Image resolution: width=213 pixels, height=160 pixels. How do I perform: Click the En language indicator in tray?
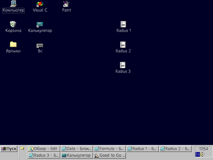click(x=197, y=154)
